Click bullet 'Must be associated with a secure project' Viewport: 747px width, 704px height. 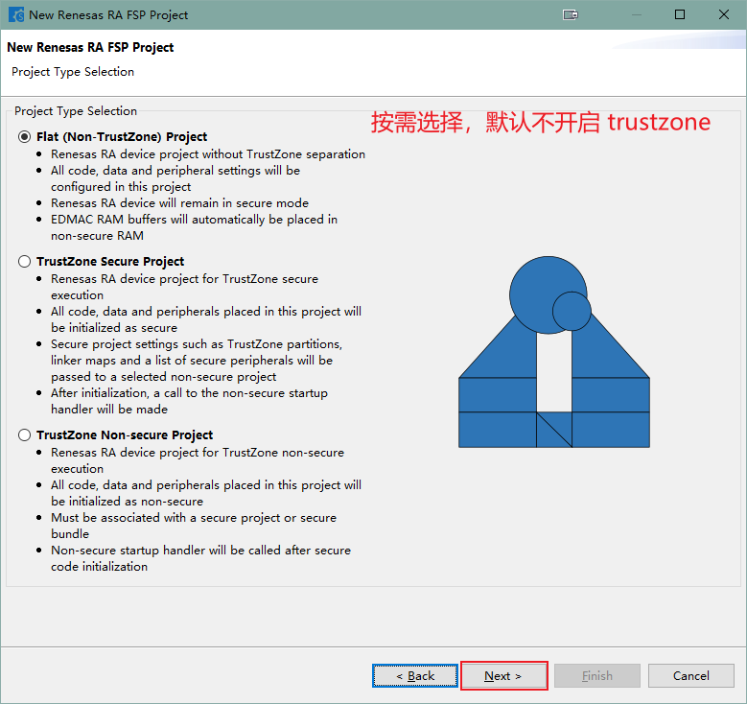pyautogui.click(x=193, y=517)
